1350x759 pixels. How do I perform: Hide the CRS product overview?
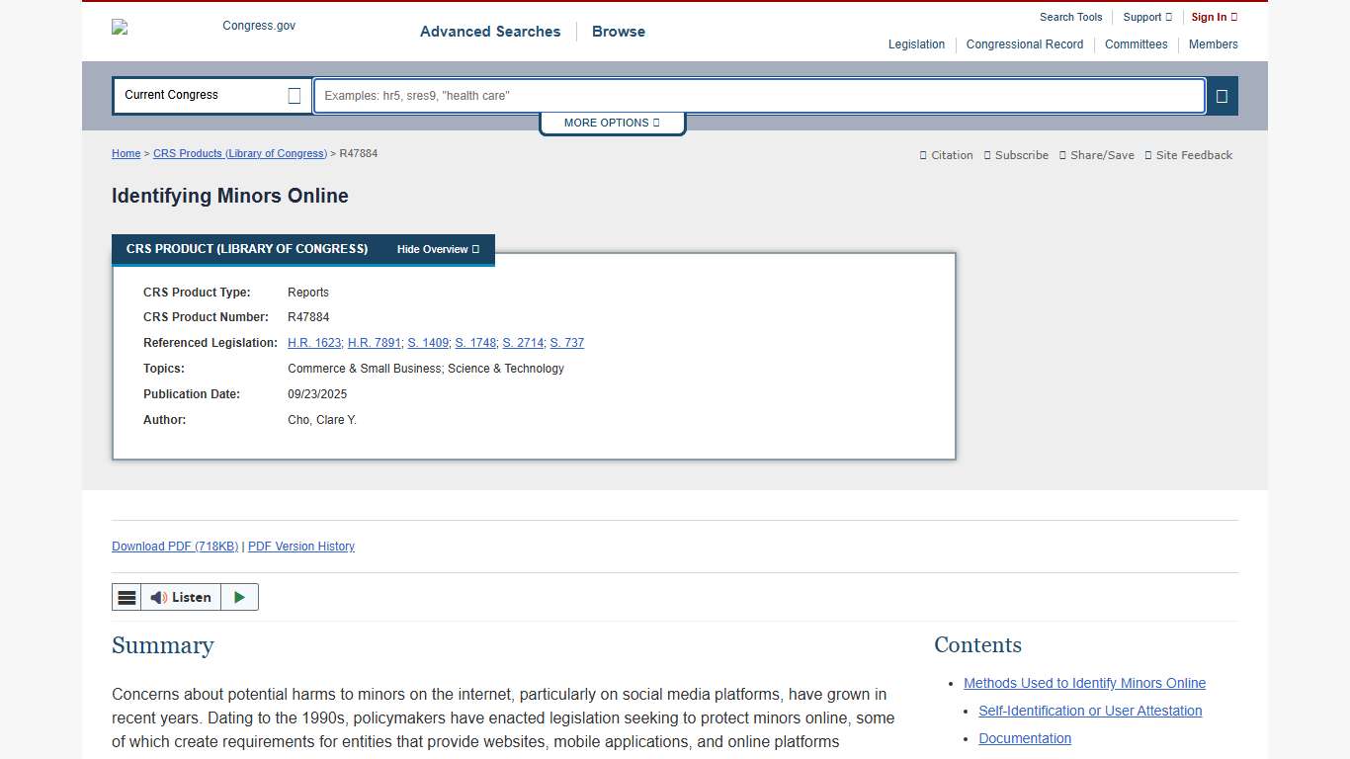[438, 249]
